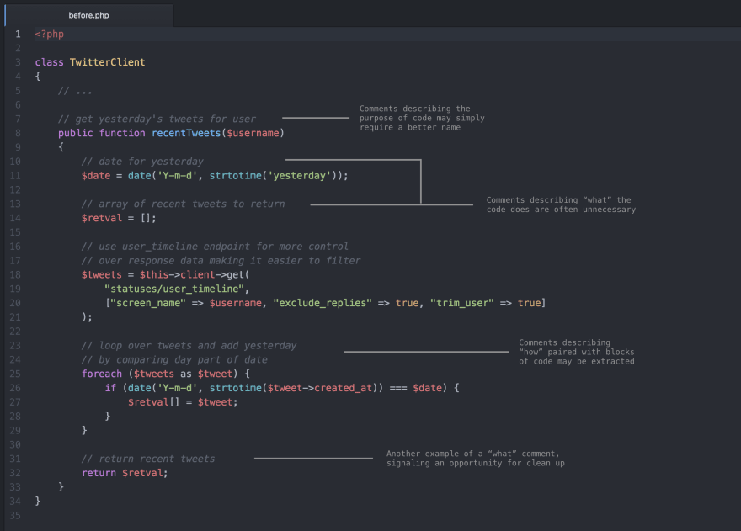This screenshot has width=741, height=531.
Task: Click line number 20 in gutter
Action: click(x=15, y=303)
